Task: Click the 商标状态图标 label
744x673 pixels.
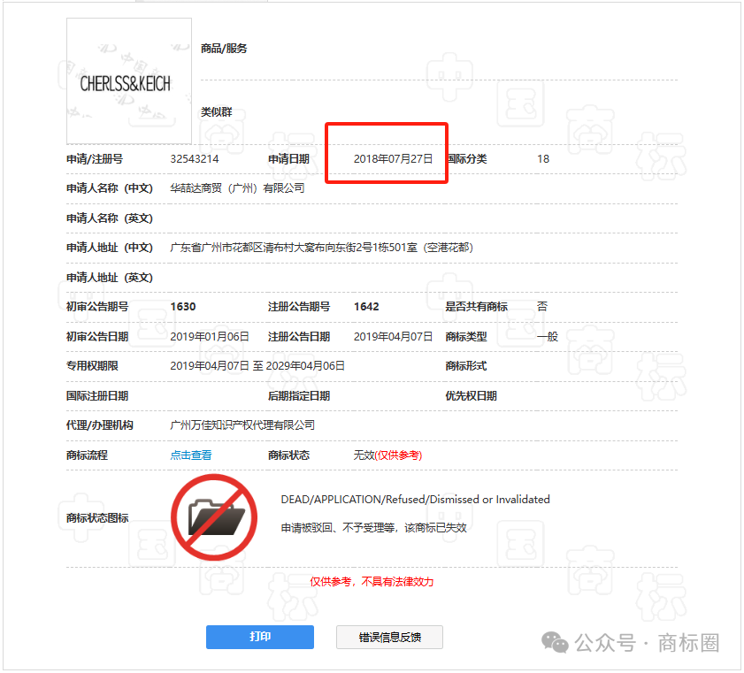Action: pos(97,518)
